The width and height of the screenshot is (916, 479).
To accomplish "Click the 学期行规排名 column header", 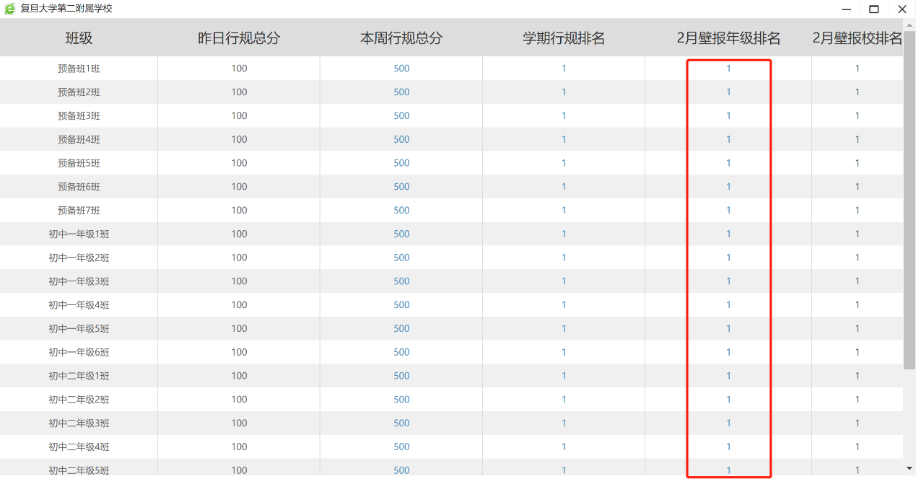I will [564, 38].
